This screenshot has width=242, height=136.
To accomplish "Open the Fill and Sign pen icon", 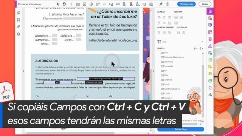I will pyautogui.click(x=210, y=46).
